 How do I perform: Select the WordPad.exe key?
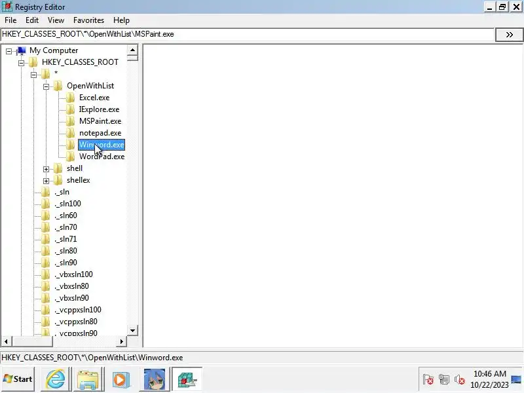(x=102, y=157)
